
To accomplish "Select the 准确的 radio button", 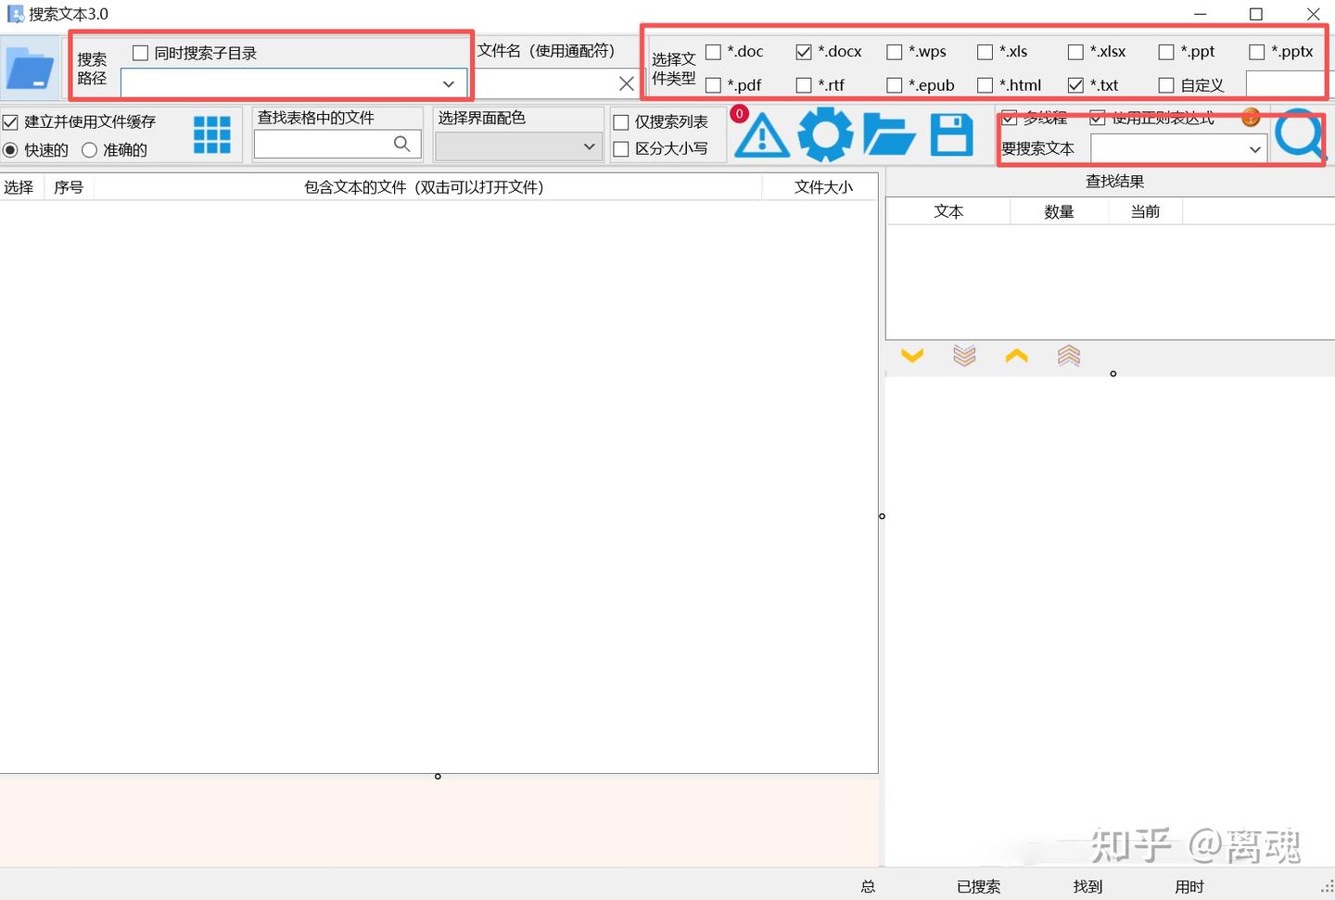I will 89,149.
